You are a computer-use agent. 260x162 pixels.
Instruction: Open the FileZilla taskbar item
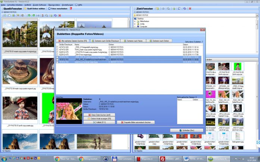click(170, 159)
